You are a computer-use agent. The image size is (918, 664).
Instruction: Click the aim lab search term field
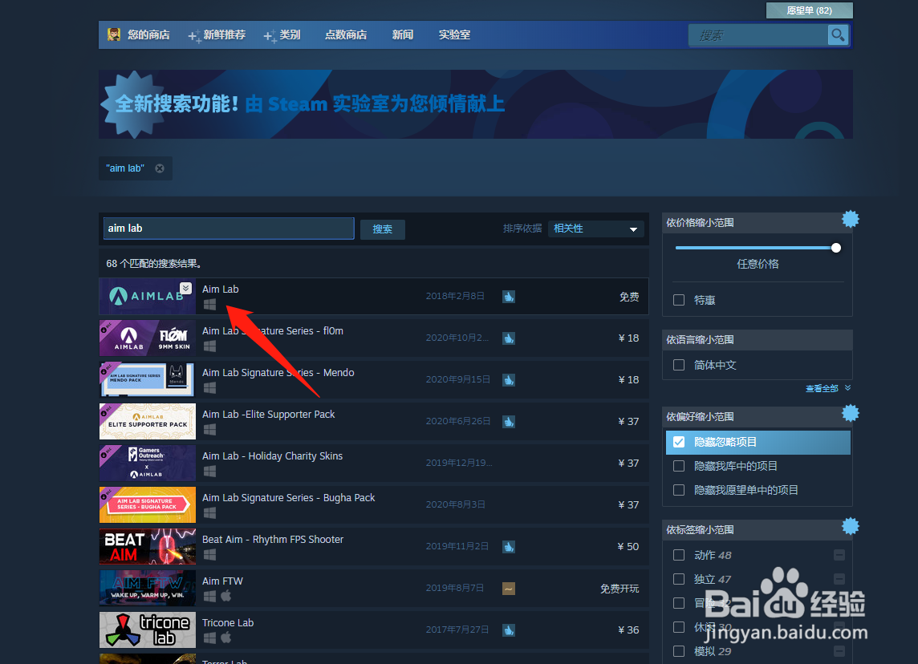pyautogui.click(x=229, y=229)
